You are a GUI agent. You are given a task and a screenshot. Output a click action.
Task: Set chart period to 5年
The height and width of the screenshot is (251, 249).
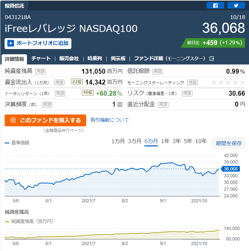tap(188, 141)
